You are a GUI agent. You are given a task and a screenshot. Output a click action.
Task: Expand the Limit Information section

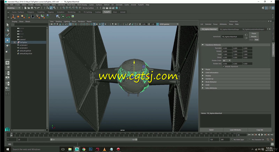[203, 73]
